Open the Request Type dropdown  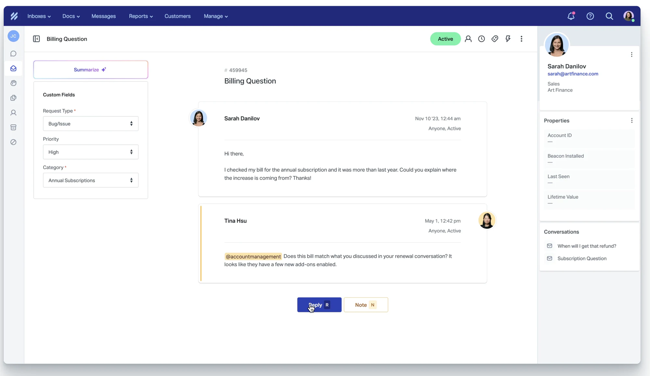pyautogui.click(x=91, y=124)
